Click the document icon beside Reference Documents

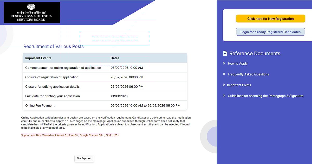[225, 53]
